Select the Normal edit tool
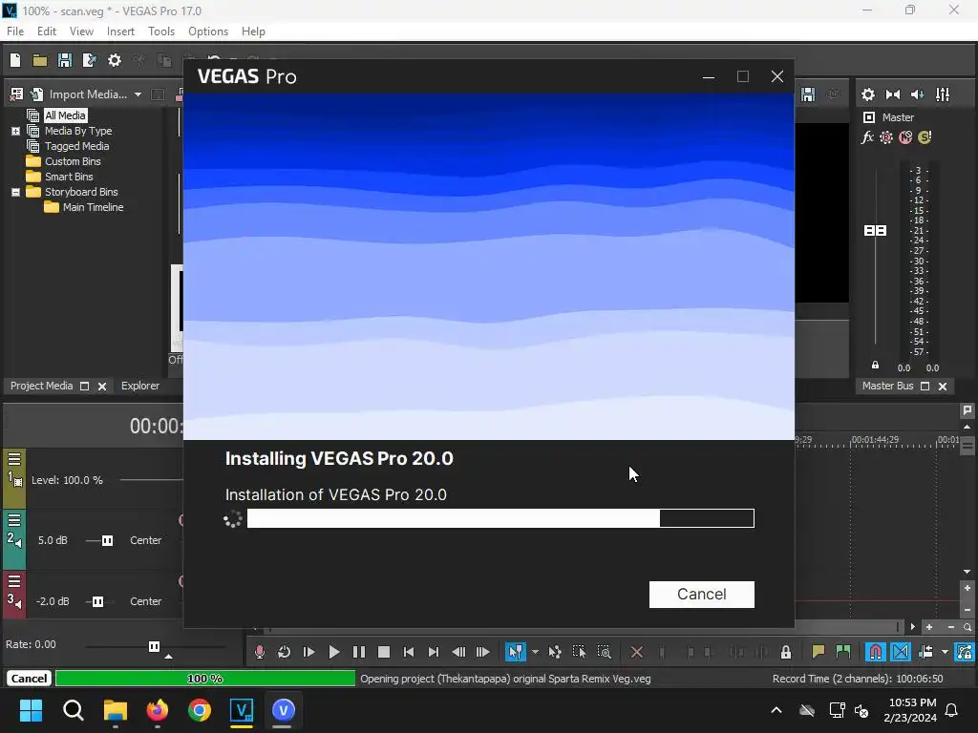The height and width of the screenshot is (733, 978). (515, 652)
